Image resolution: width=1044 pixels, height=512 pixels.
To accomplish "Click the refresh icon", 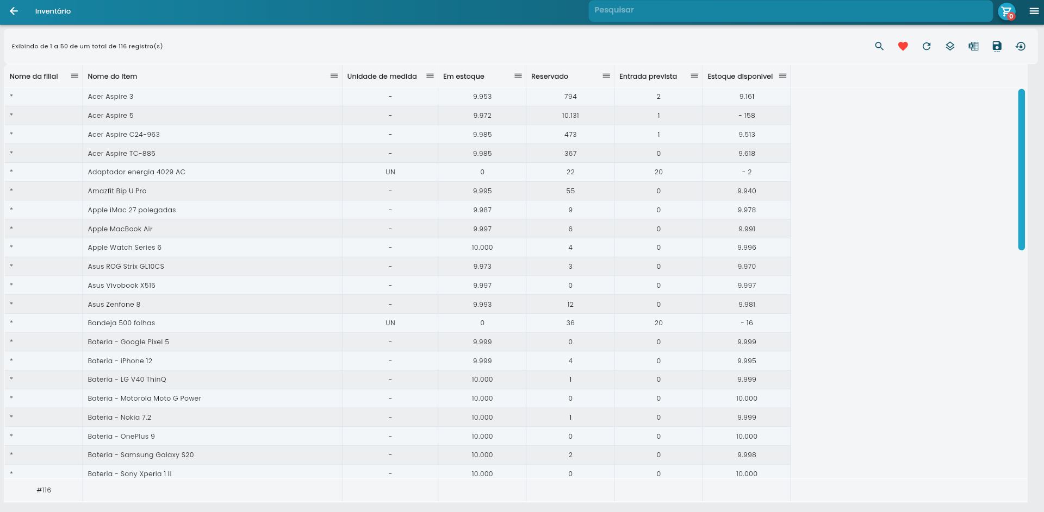I will point(927,46).
